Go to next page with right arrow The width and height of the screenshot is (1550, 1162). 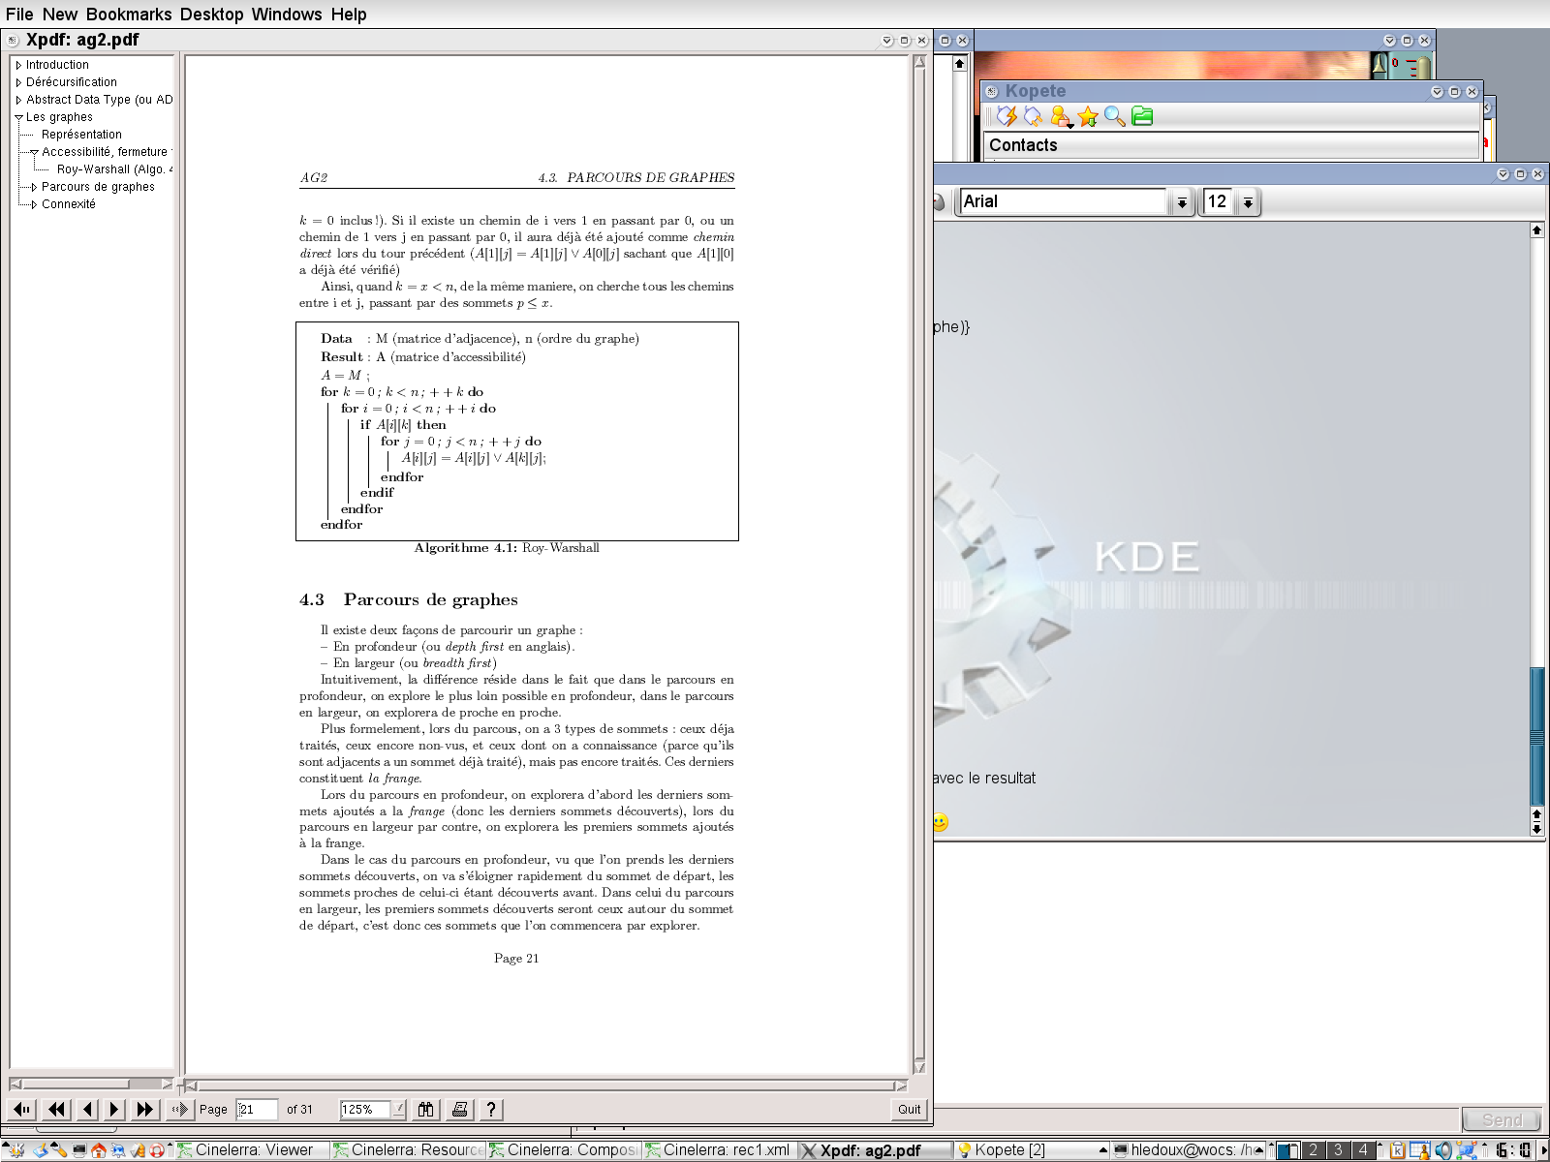click(114, 1110)
